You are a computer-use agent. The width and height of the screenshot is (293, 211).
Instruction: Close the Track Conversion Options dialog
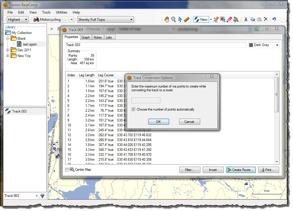click(x=212, y=76)
